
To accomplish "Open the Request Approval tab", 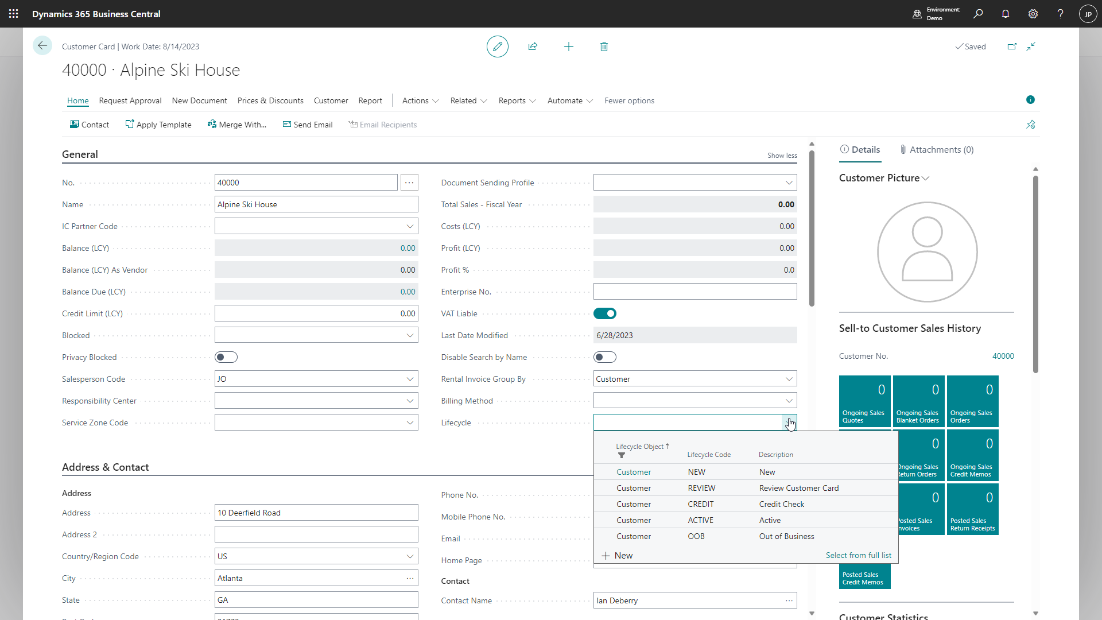I will click(x=130, y=100).
